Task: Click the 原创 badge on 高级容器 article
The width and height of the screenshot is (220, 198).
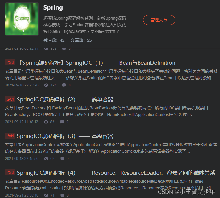Action: click(10, 136)
